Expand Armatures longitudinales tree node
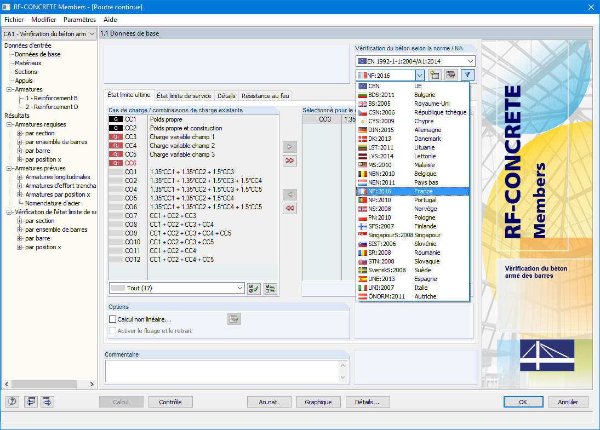Screen dimensions: 600x430 tap(20, 177)
